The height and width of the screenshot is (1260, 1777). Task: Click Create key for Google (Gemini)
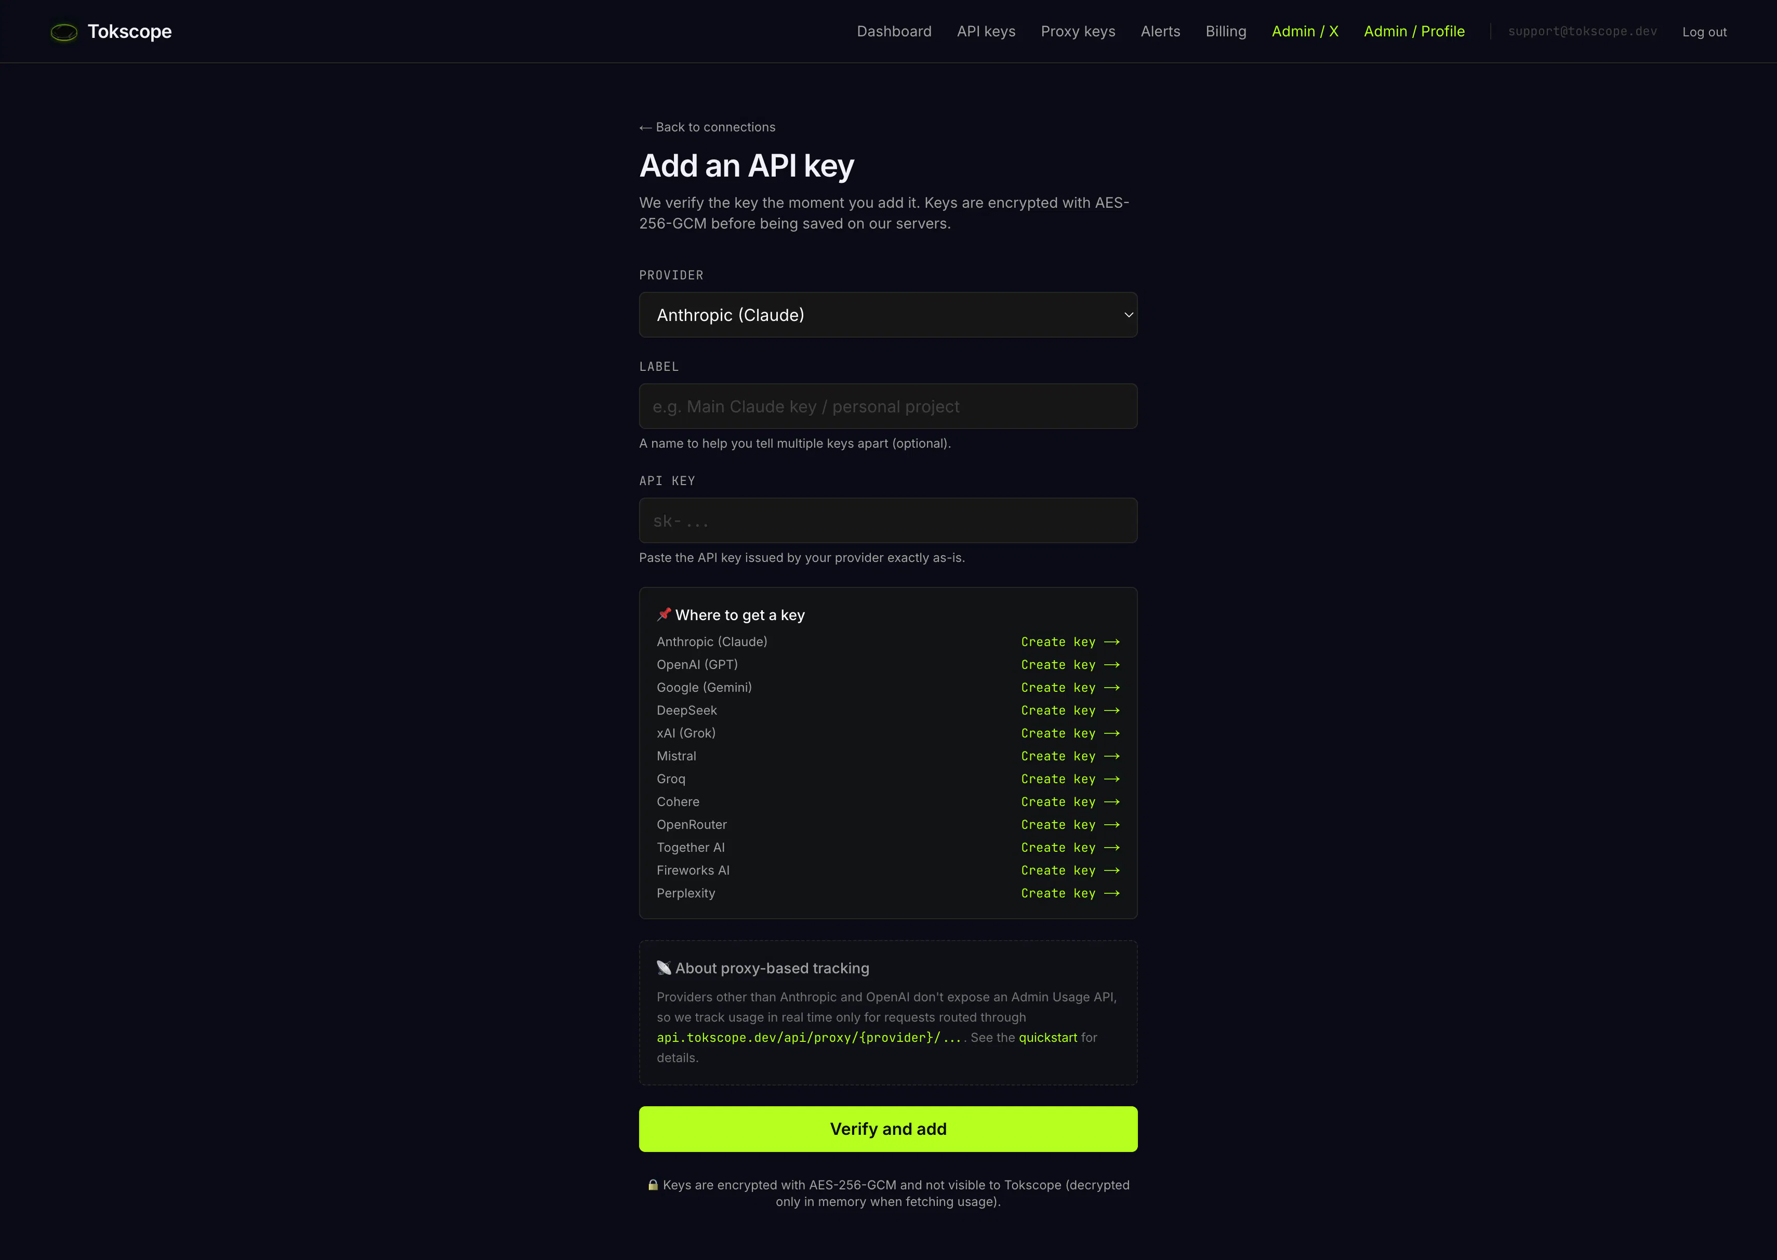1070,688
